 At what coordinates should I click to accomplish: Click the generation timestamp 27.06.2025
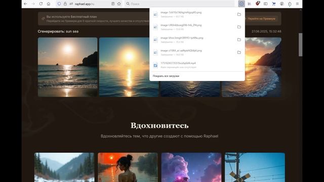266,31
